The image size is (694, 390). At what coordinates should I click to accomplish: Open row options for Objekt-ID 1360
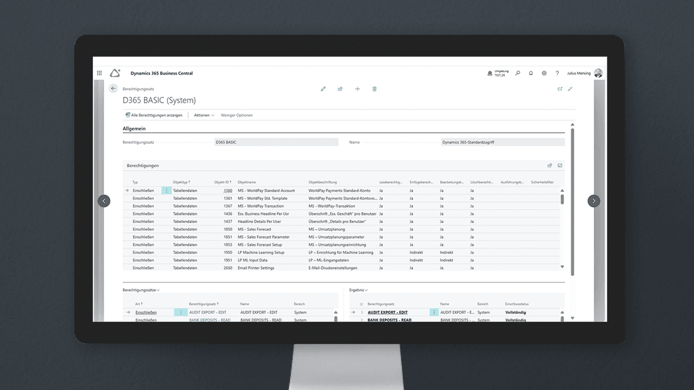click(166, 191)
